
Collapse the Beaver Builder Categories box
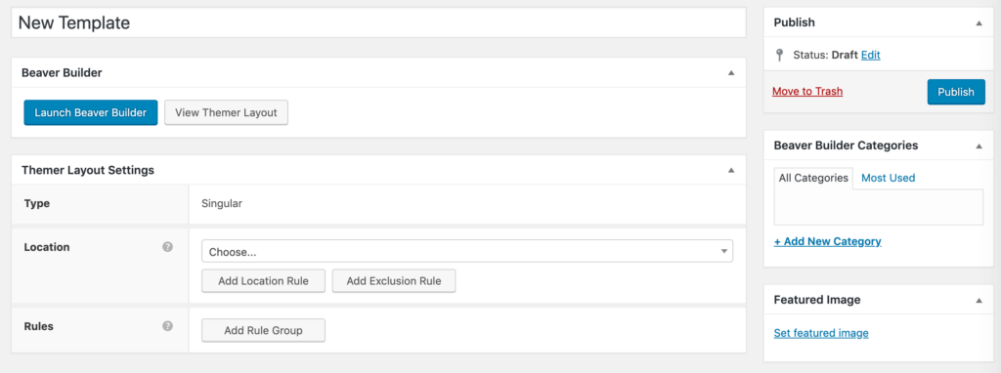[x=979, y=146]
